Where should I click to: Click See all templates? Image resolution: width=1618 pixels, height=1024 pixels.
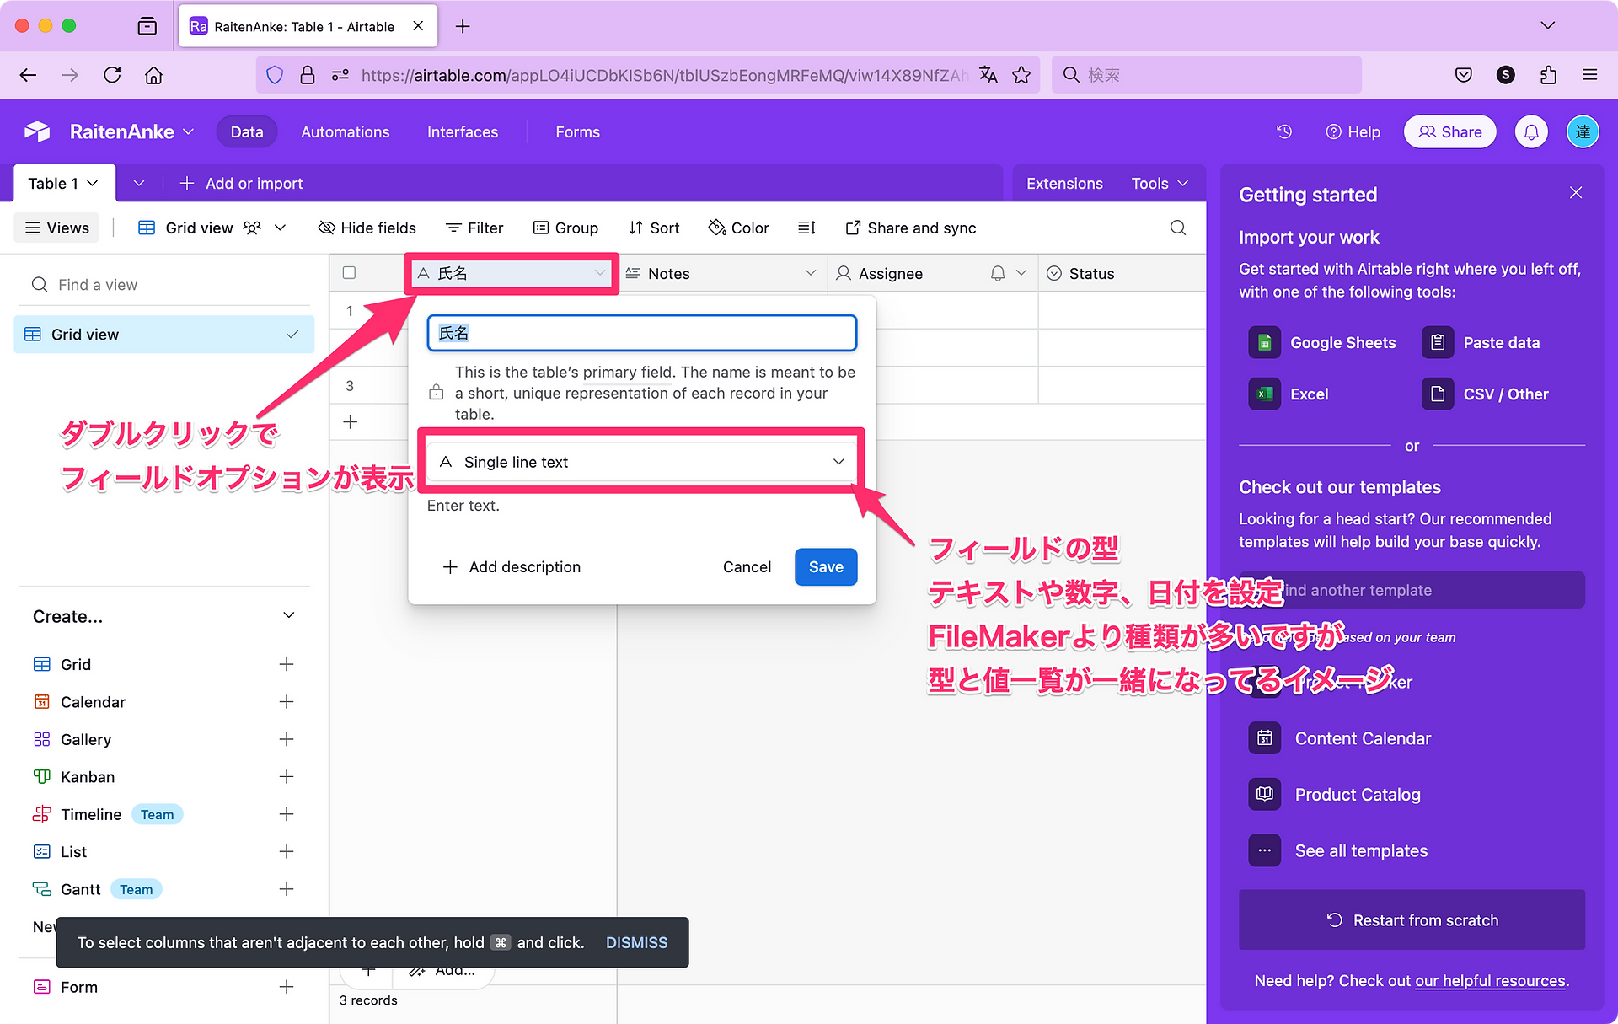coord(1337,851)
